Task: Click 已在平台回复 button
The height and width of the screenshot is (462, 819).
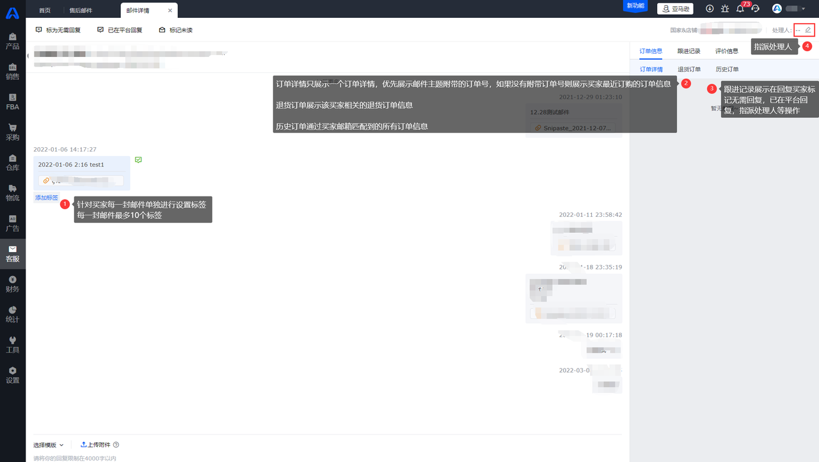Action: [x=120, y=30]
